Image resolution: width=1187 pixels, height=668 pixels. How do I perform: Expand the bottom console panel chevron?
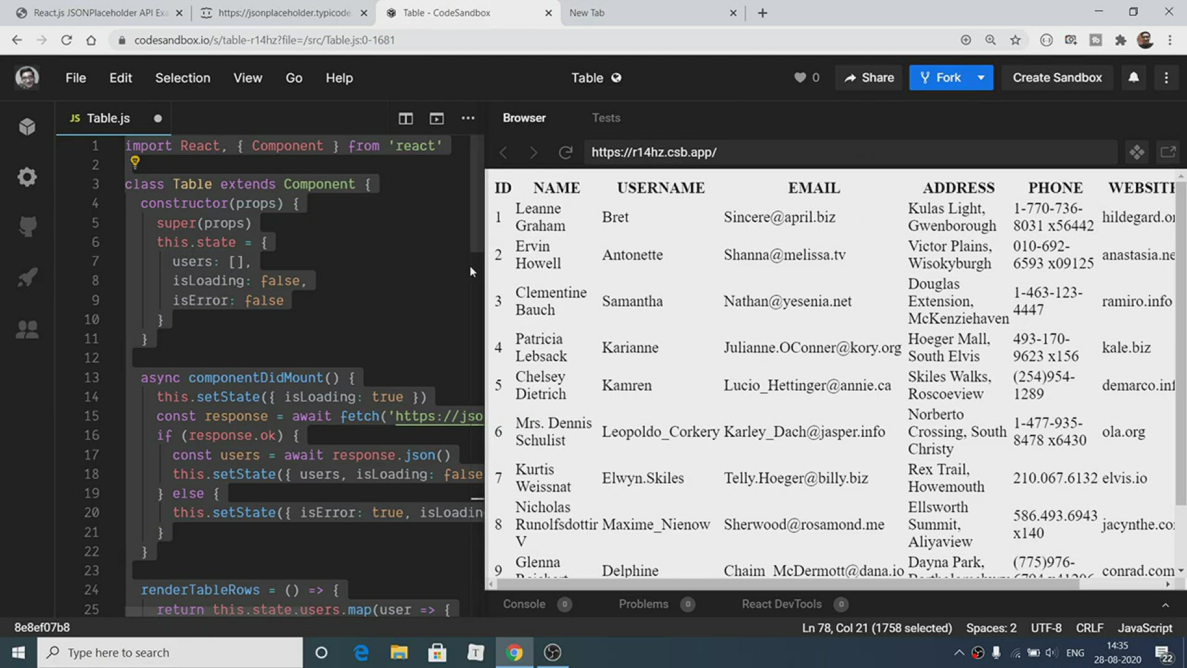coord(1165,605)
